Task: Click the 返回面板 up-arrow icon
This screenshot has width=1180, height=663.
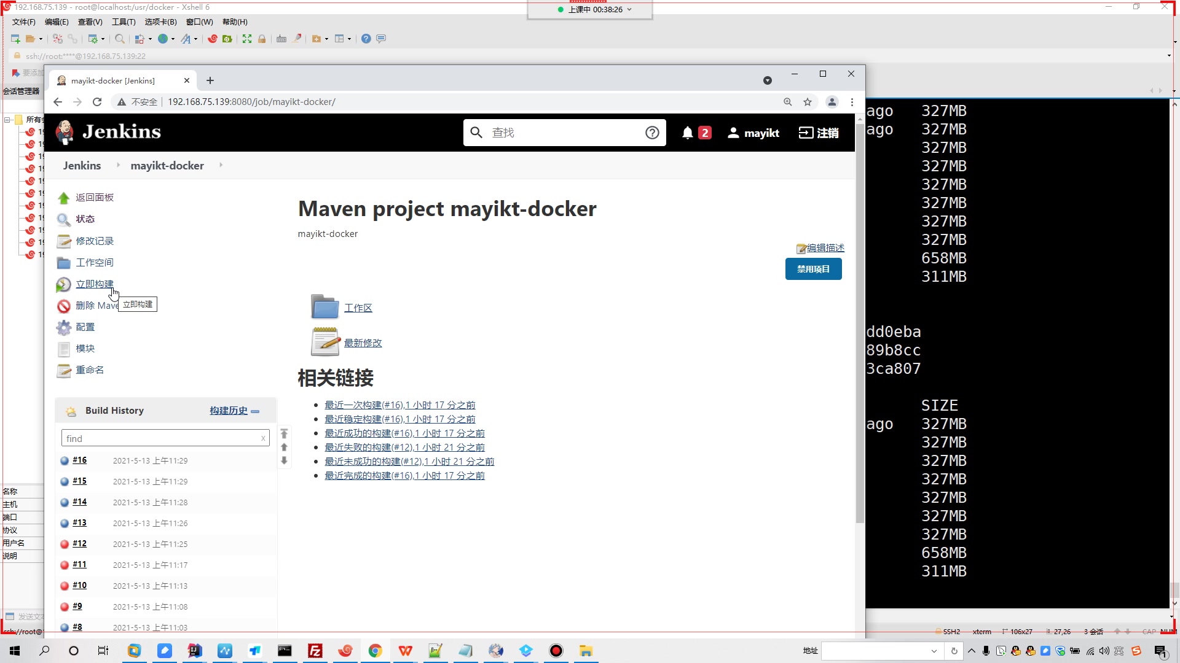Action: click(x=63, y=198)
